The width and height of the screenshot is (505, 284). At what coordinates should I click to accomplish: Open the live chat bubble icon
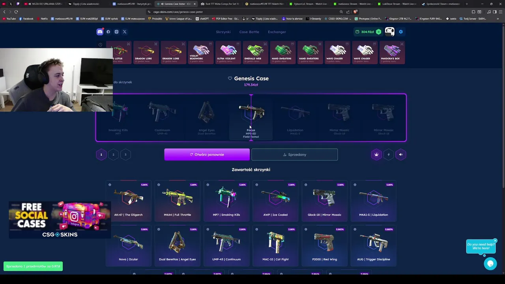pyautogui.click(x=490, y=263)
